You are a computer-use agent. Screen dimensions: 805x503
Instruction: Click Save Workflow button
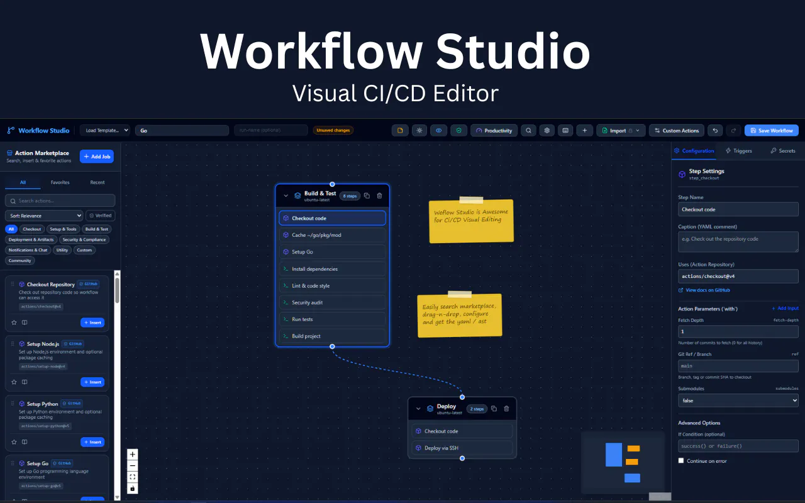(772, 130)
